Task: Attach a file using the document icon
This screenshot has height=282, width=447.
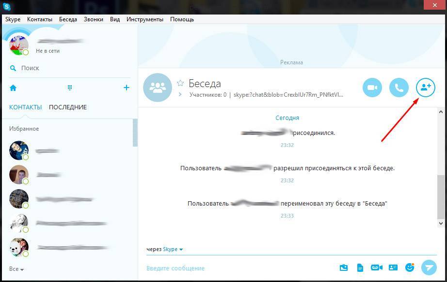Action: (x=360, y=267)
